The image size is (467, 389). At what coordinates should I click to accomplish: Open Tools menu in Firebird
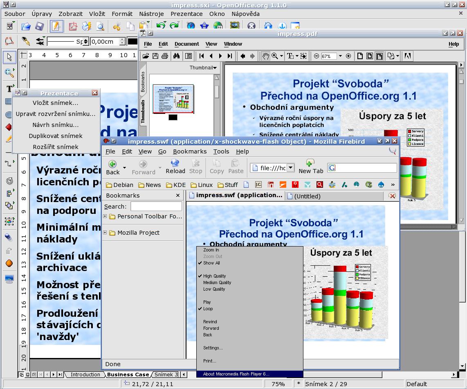click(x=221, y=151)
